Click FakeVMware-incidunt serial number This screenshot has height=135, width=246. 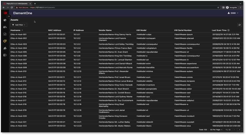[x=184, y=116]
